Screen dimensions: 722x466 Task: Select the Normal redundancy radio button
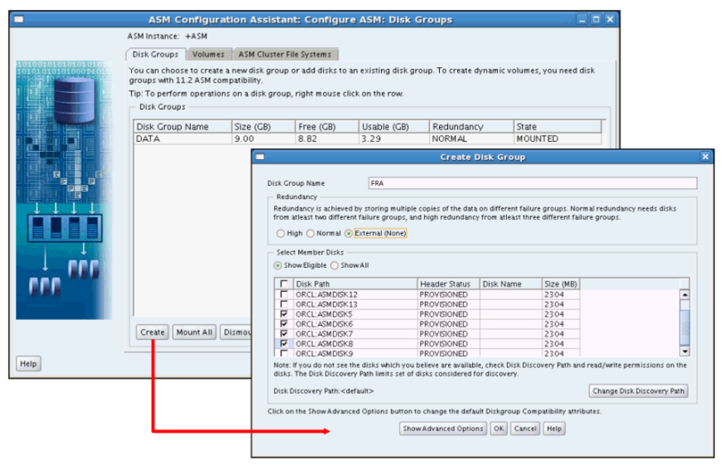click(310, 234)
